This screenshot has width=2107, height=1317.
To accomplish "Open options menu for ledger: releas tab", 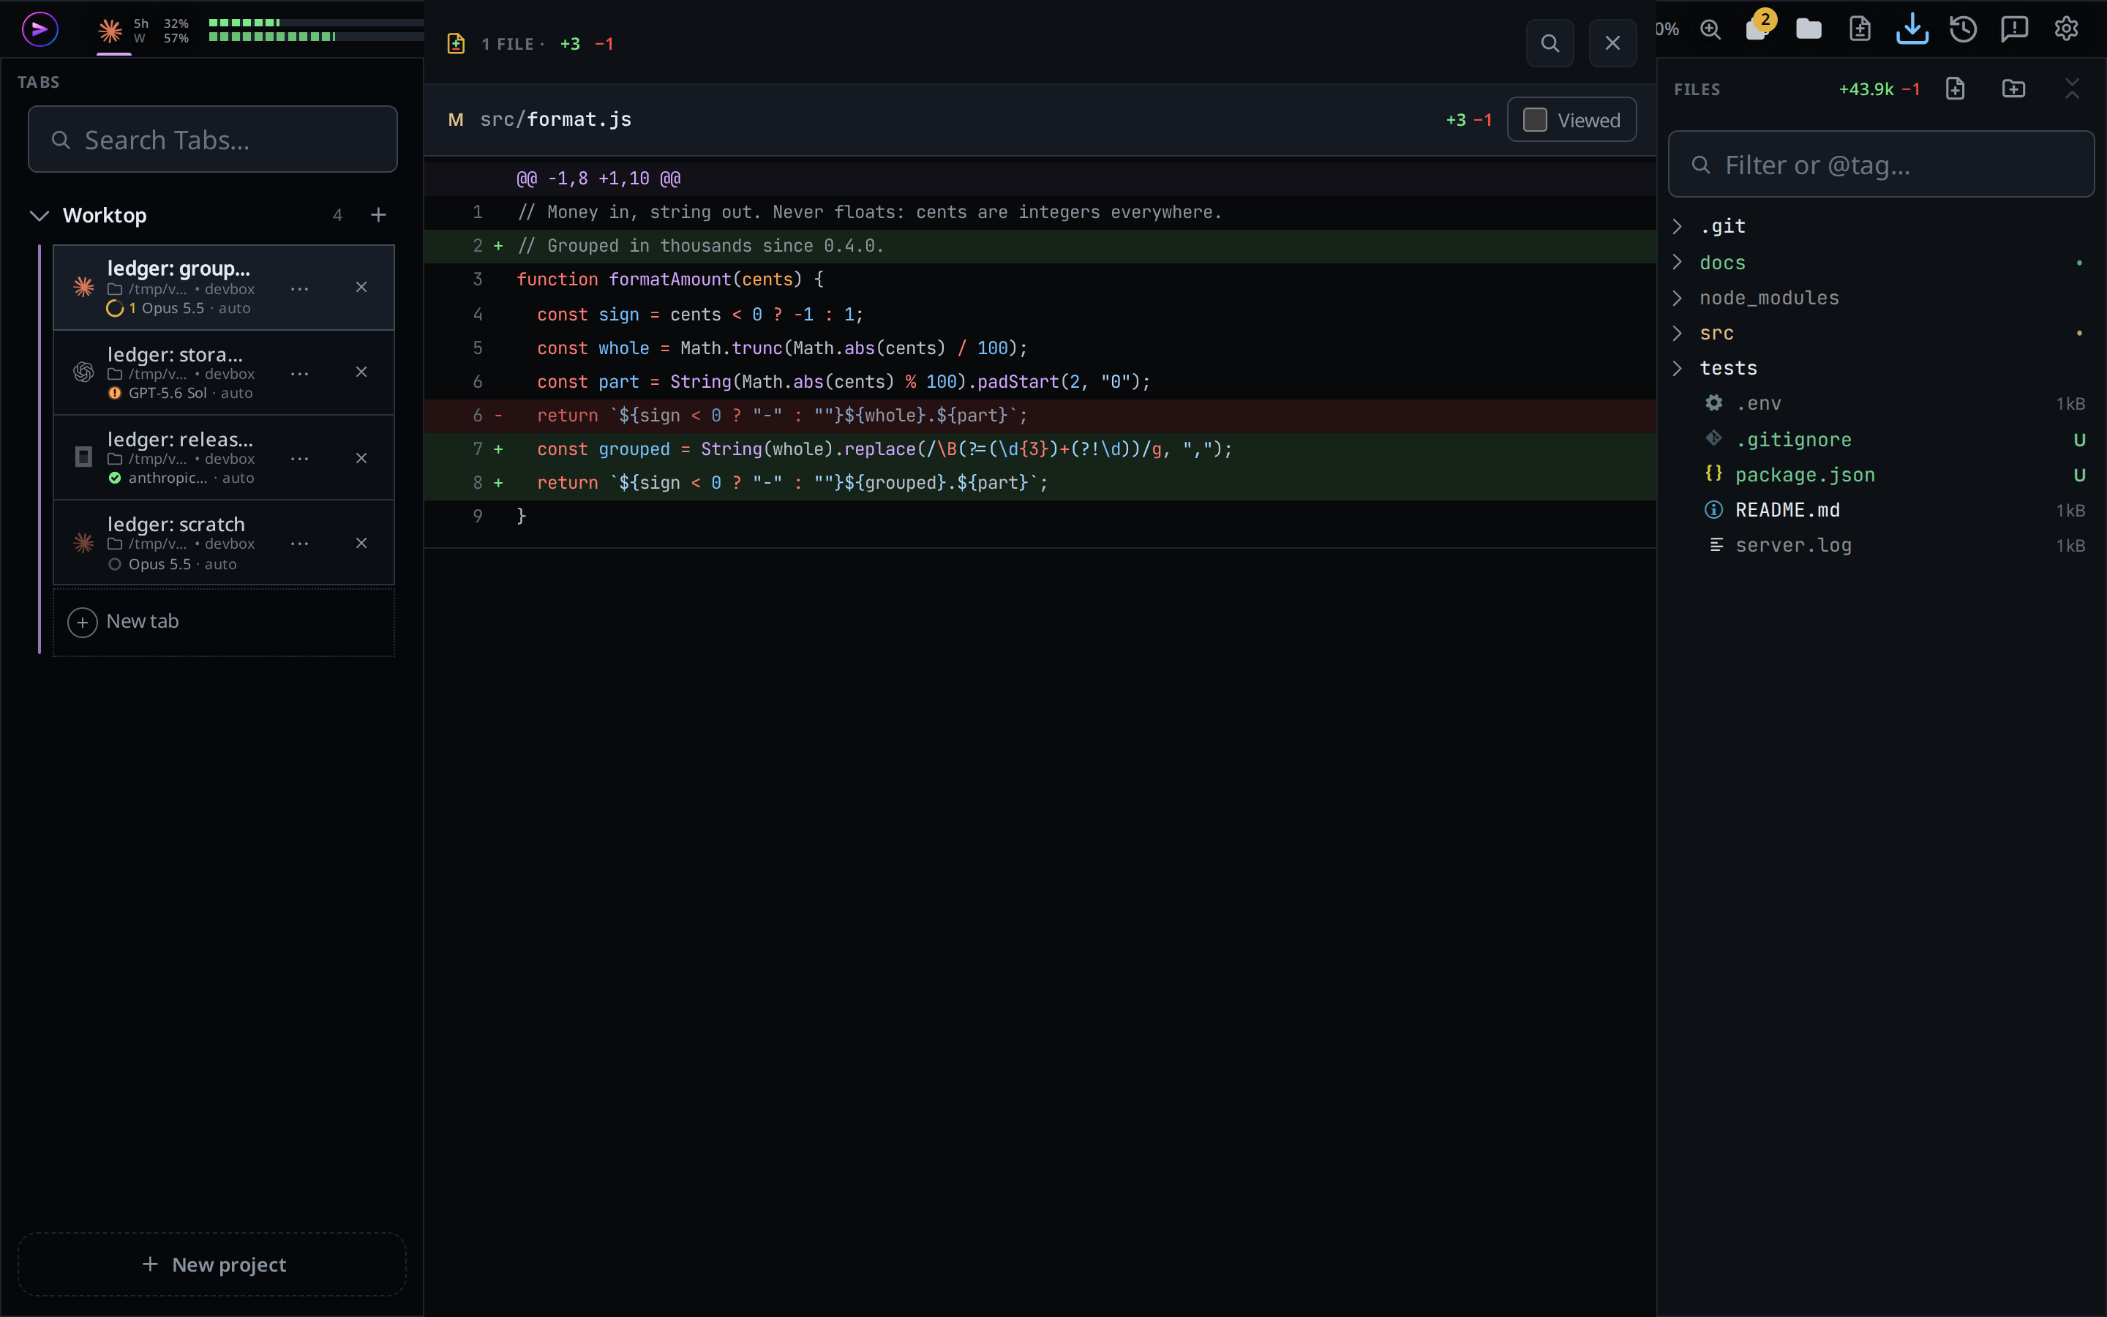I will (x=299, y=459).
